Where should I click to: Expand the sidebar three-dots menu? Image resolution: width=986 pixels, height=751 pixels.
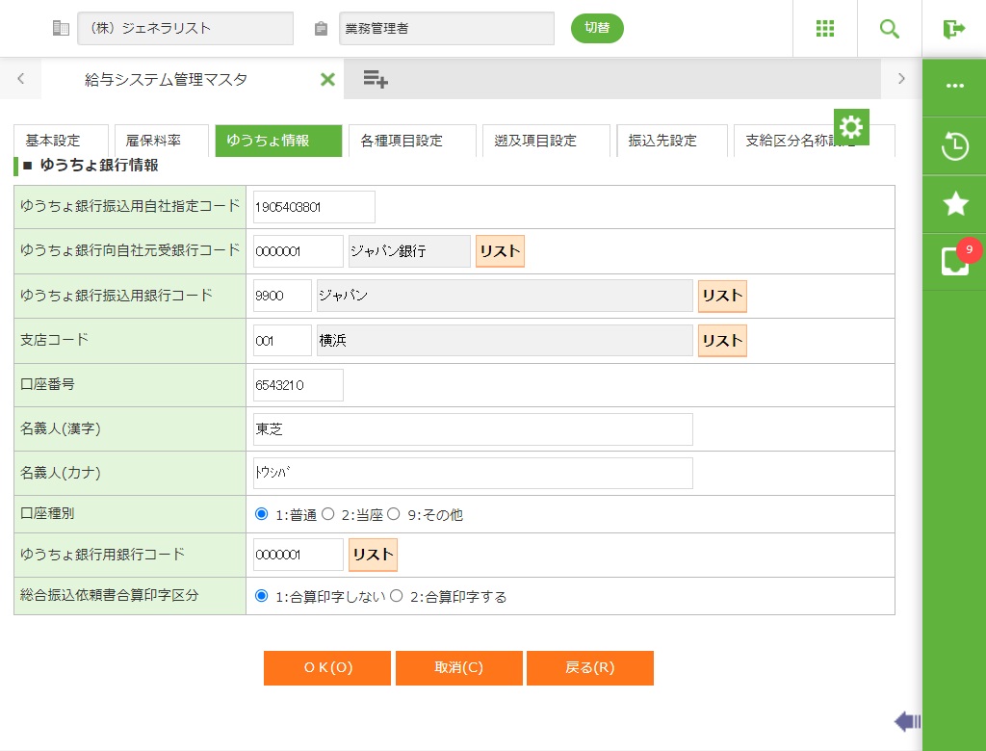pos(954,86)
